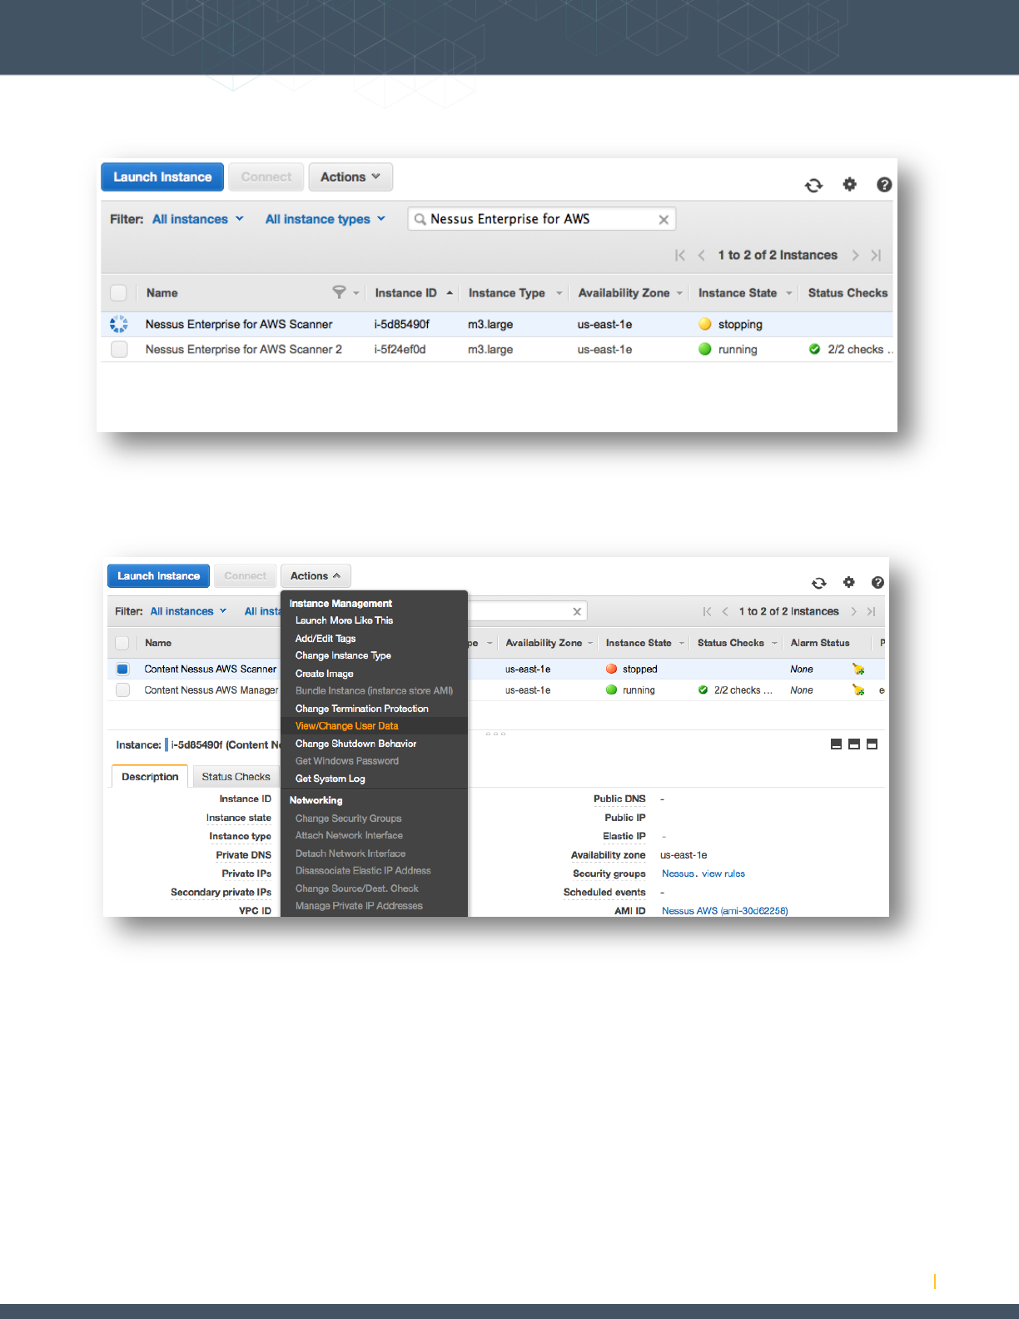This screenshot has height=1319, width=1019.
Task: Open help icon in top instances panel
Action: (x=884, y=184)
